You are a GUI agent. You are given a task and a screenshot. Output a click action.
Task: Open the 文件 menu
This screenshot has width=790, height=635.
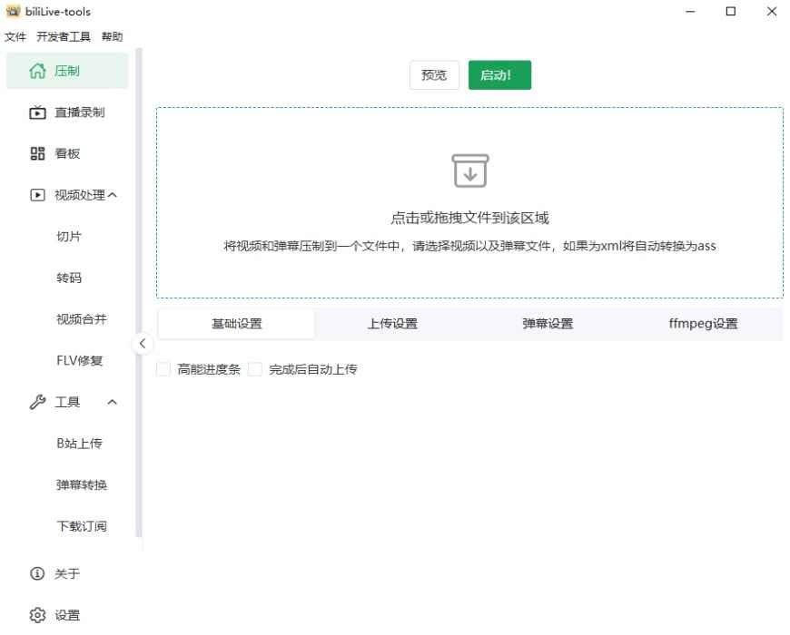click(x=15, y=36)
